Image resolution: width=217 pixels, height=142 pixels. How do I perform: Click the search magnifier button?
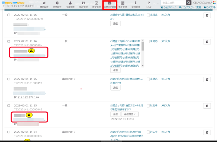coord(189,3)
